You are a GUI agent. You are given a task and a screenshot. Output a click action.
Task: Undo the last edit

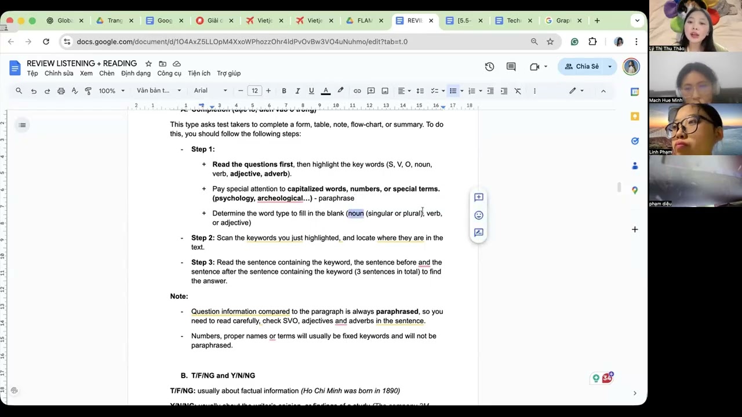[x=34, y=91]
